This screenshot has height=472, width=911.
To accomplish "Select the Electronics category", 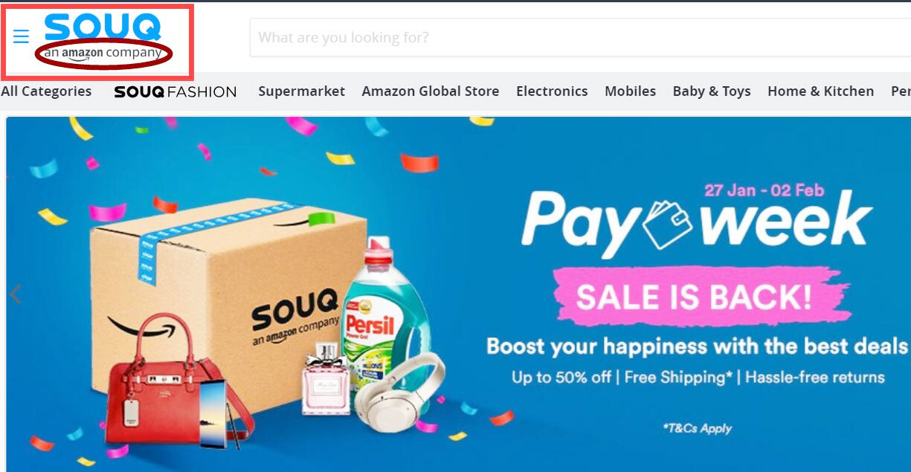I will click(552, 91).
